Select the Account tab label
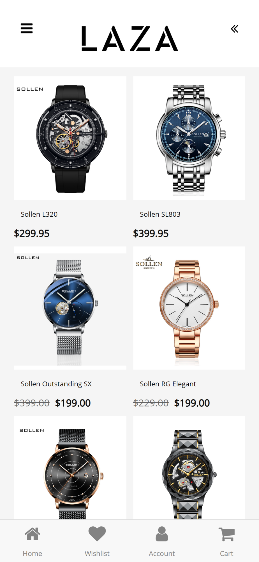Viewport: 259px width, 562px height. [162, 553]
